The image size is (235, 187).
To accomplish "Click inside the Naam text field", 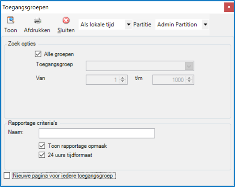I will click(97, 133).
